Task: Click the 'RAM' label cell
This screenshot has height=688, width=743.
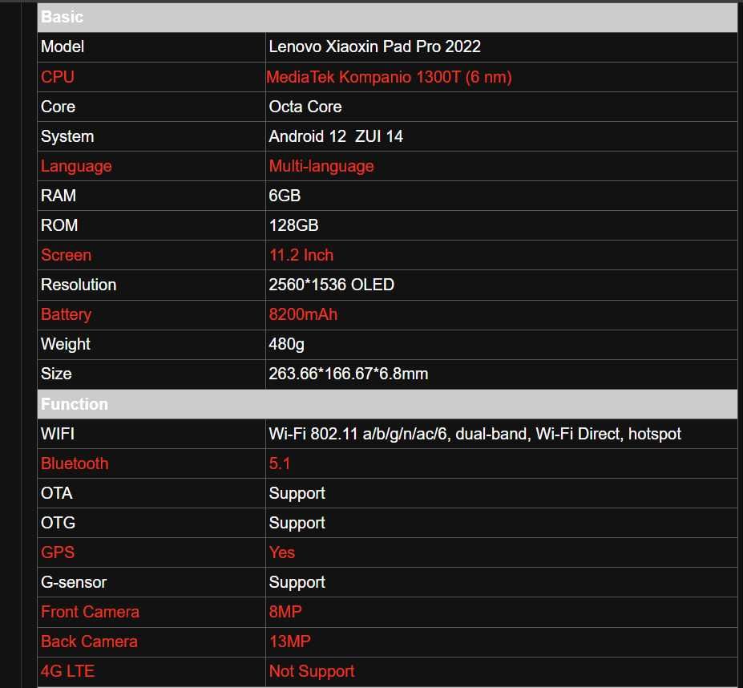Action: pos(151,196)
